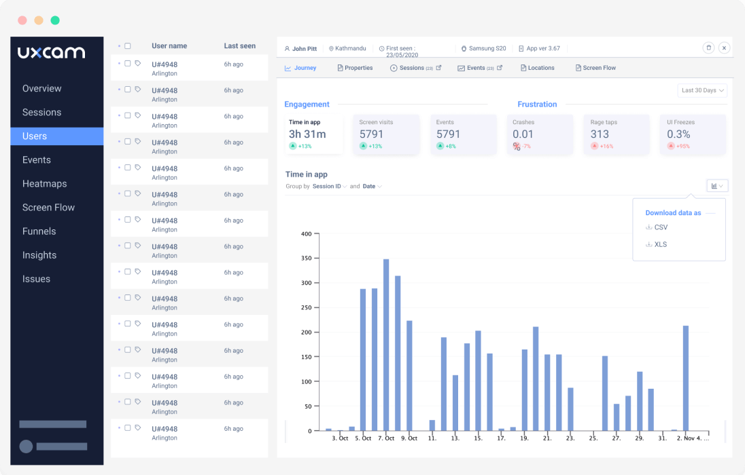Viewport: 745px width, 475px height.
Task: Switch to the Properties tab
Action: pyautogui.click(x=355, y=68)
